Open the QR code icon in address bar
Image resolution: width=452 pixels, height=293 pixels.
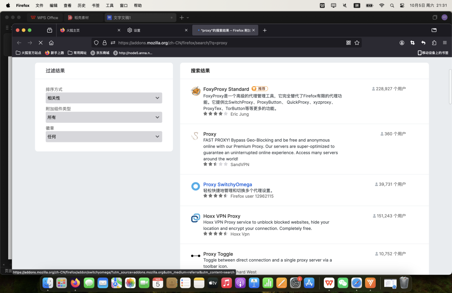pyautogui.click(x=348, y=43)
